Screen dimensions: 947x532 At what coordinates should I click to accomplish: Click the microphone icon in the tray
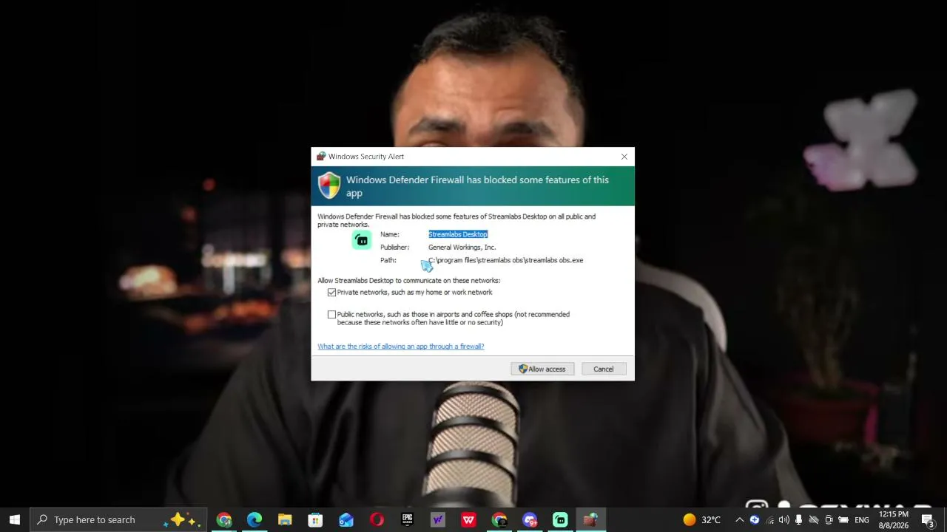tap(799, 519)
